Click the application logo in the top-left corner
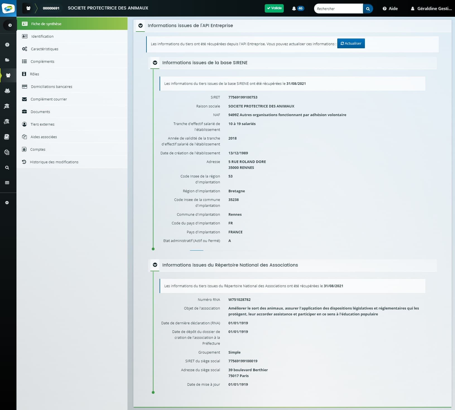The image size is (455, 410). pyautogui.click(x=8, y=8)
